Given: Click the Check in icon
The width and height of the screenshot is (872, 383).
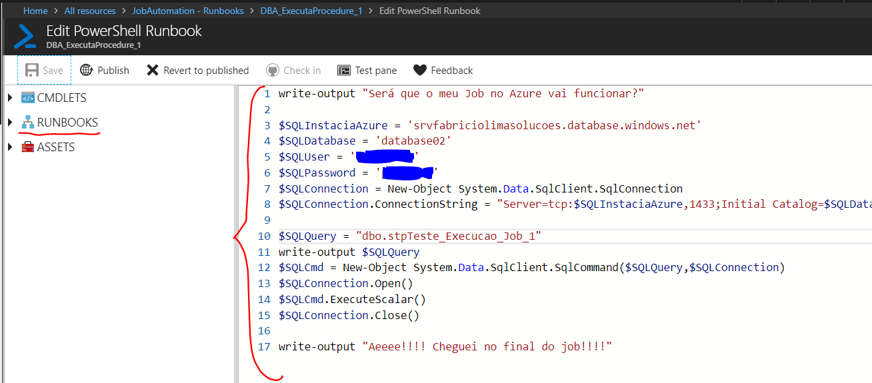Looking at the screenshot, I should coord(272,70).
